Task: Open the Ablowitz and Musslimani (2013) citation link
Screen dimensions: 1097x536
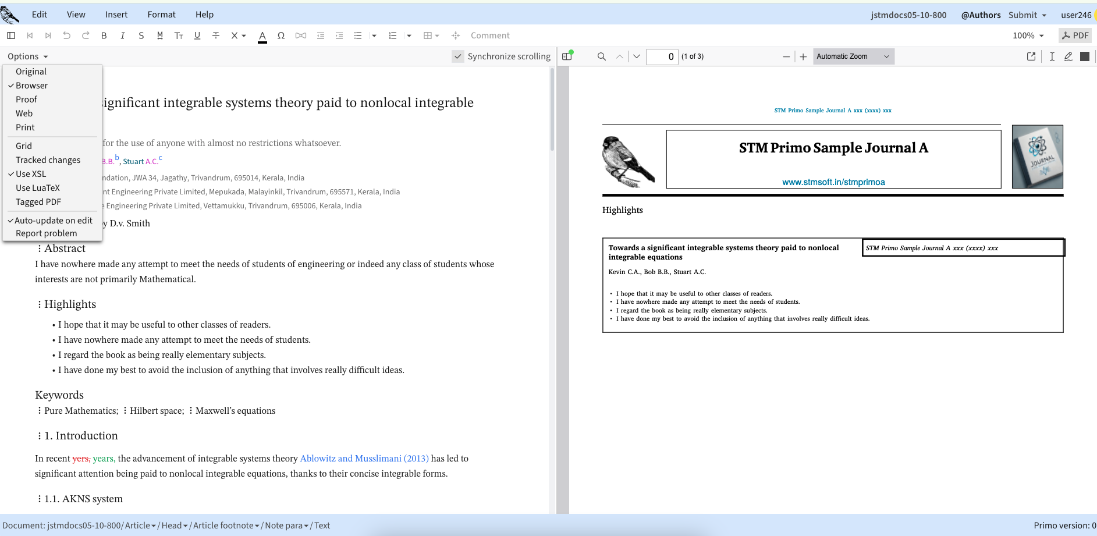Action: tap(364, 459)
